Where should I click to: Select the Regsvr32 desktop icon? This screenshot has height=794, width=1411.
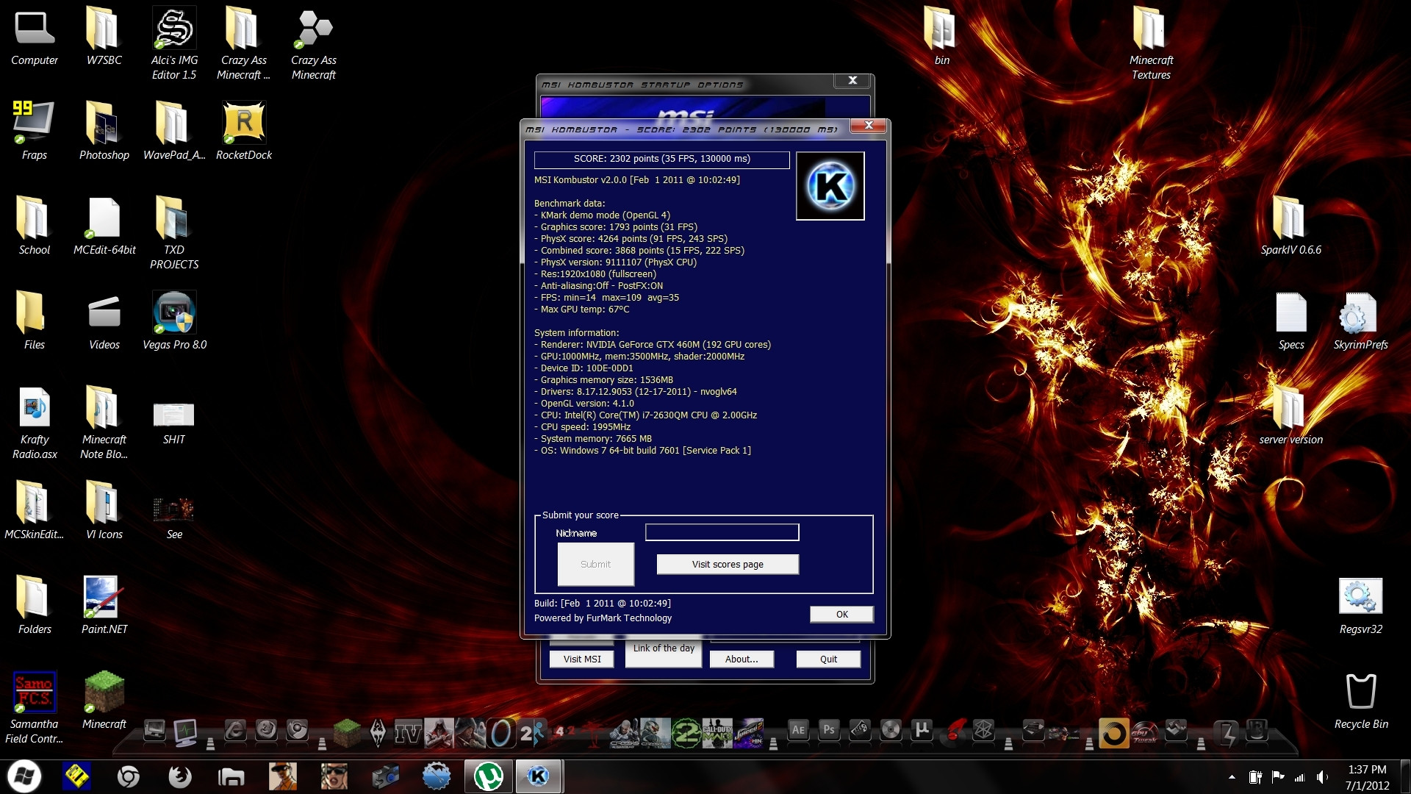(x=1361, y=604)
